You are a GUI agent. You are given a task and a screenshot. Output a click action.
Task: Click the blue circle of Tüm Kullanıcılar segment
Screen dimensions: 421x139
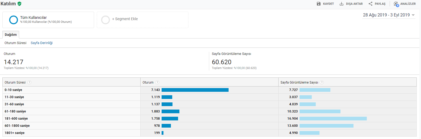14,20
